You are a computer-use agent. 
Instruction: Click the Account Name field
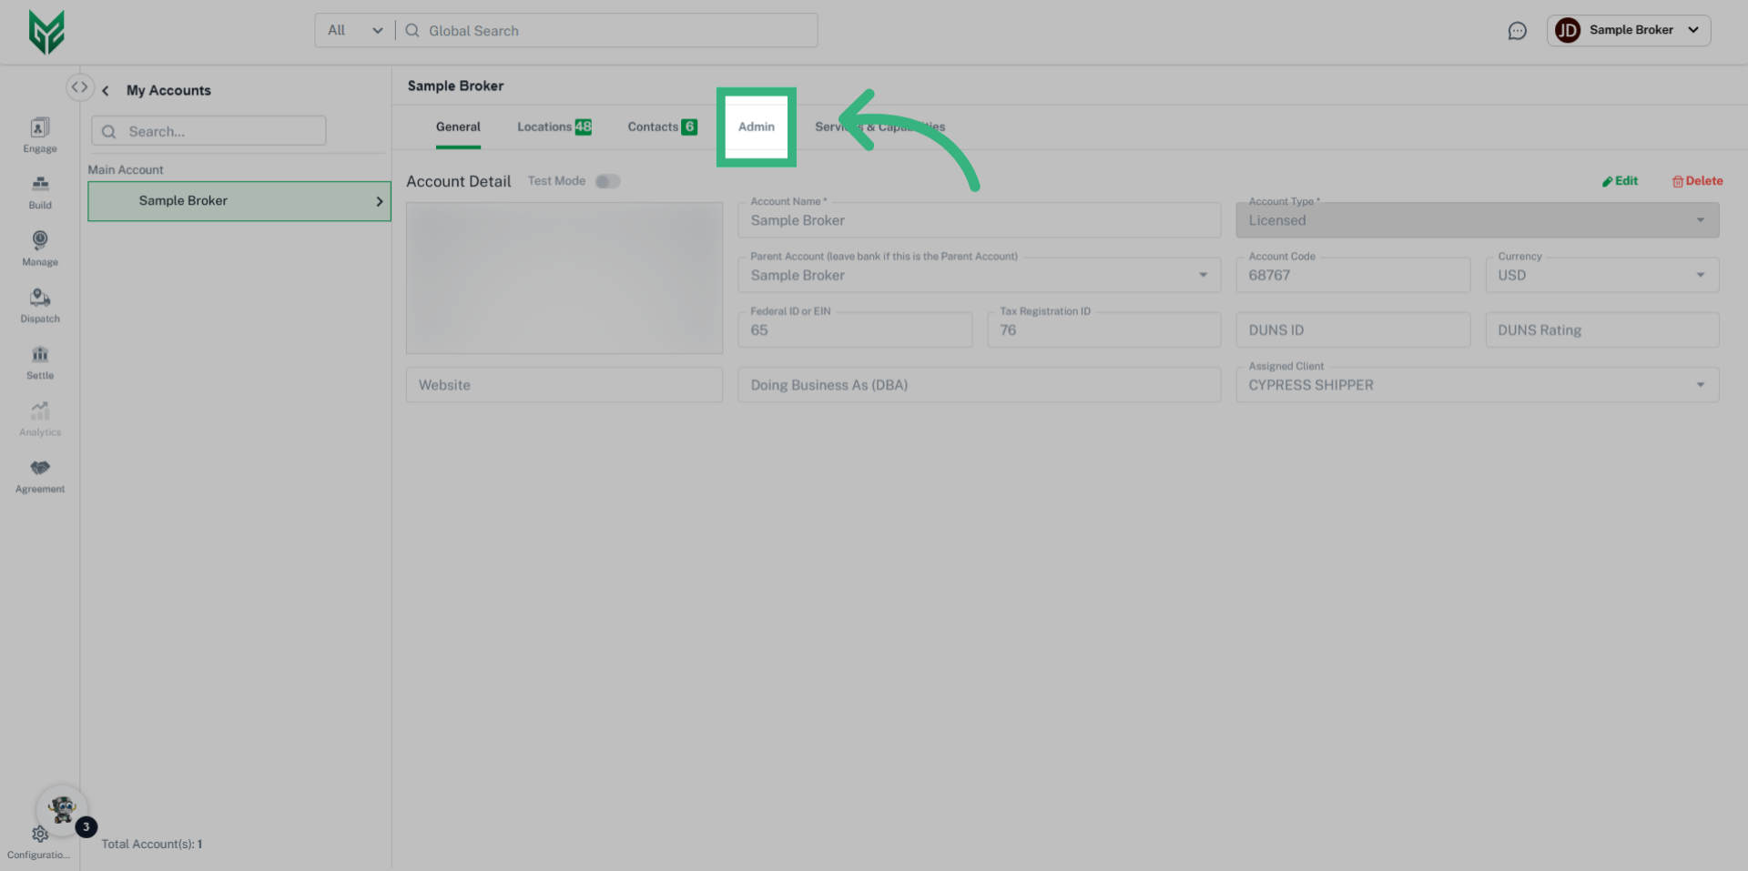coord(979,220)
